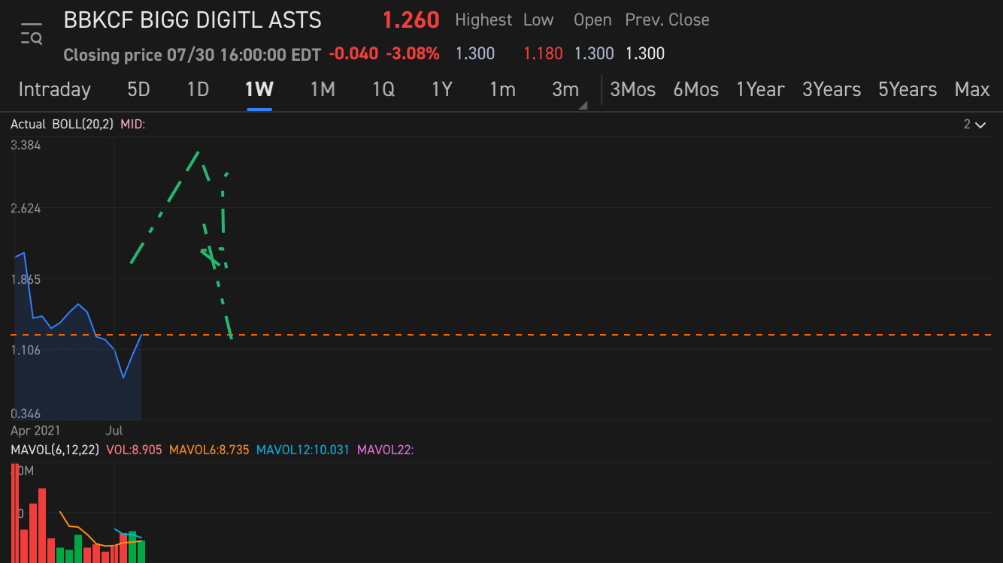Switch to the Intraday chart tab
Screen dimensions: 1003x563
(x=55, y=89)
